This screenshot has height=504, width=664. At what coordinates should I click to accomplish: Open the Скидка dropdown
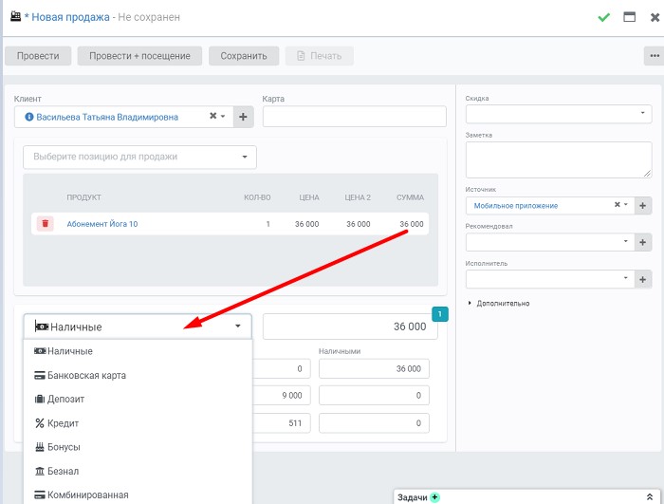point(559,114)
